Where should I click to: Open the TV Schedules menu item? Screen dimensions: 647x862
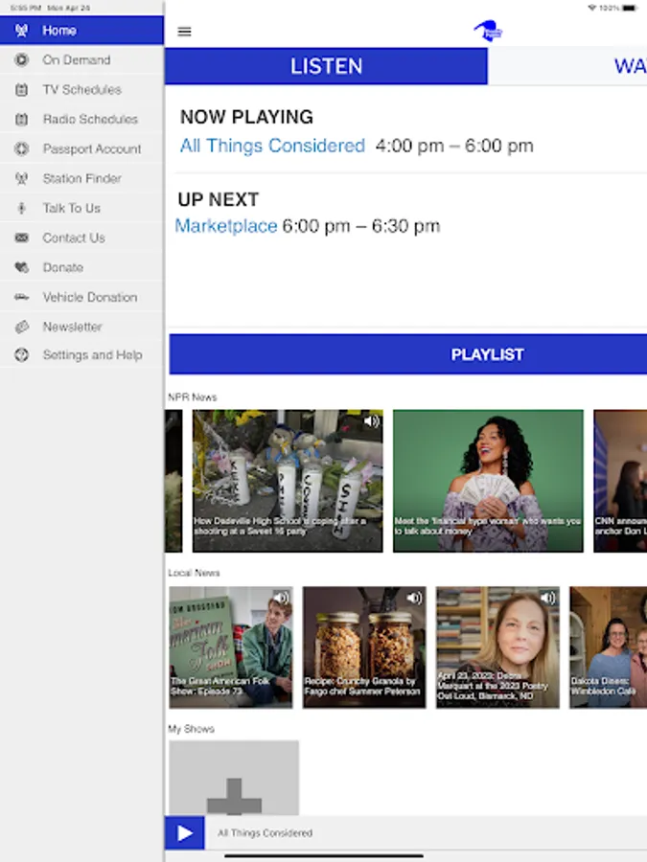pos(82,90)
